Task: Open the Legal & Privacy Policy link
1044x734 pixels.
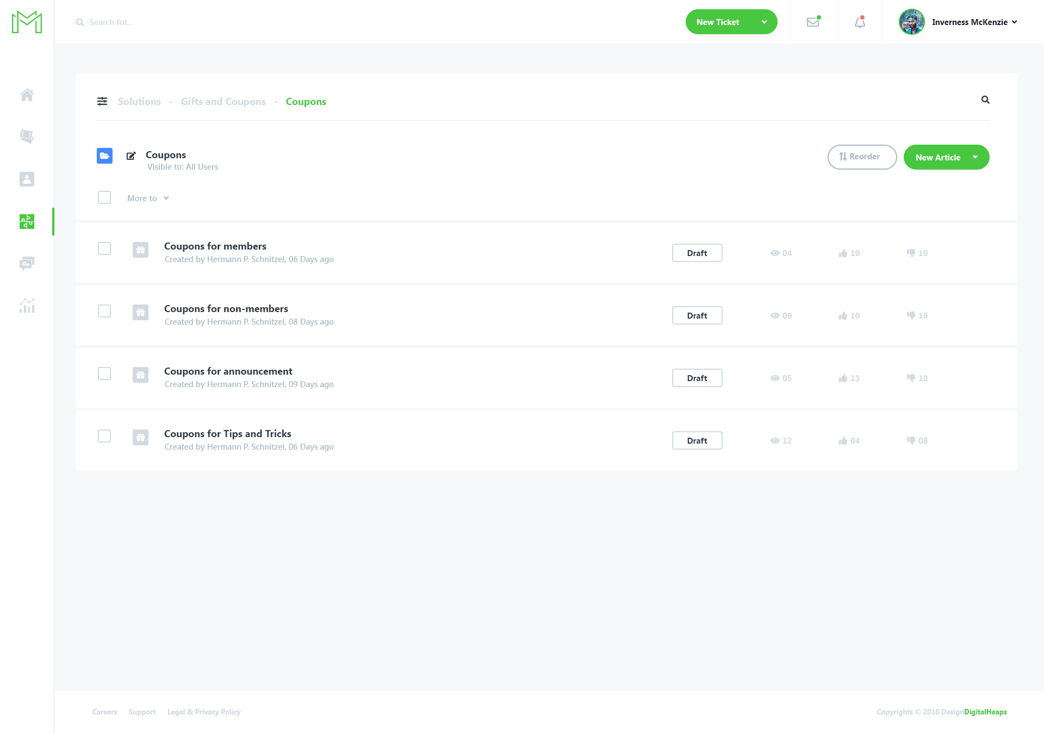Action: click(x=204, y=711)
